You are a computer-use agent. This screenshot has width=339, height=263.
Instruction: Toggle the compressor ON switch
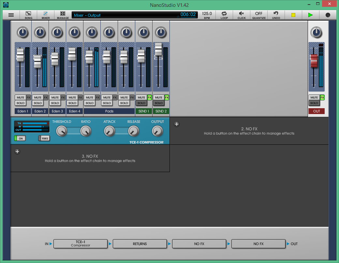(x=20, y=139)
